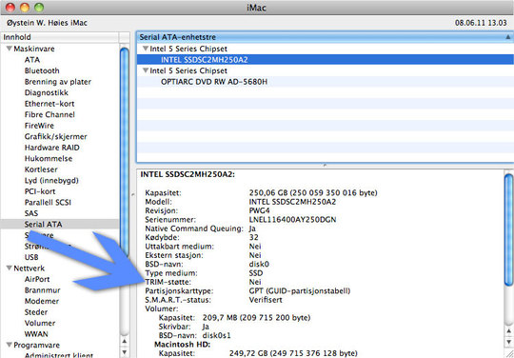Select ATA in the sidebar

pyautogui.click(x=32, y=60)
